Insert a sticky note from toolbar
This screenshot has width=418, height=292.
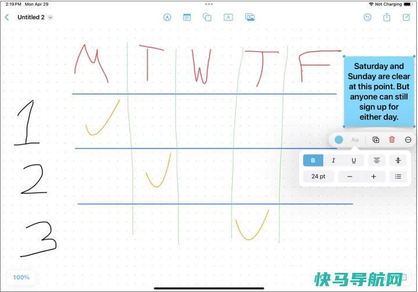(x=187, y=17)
